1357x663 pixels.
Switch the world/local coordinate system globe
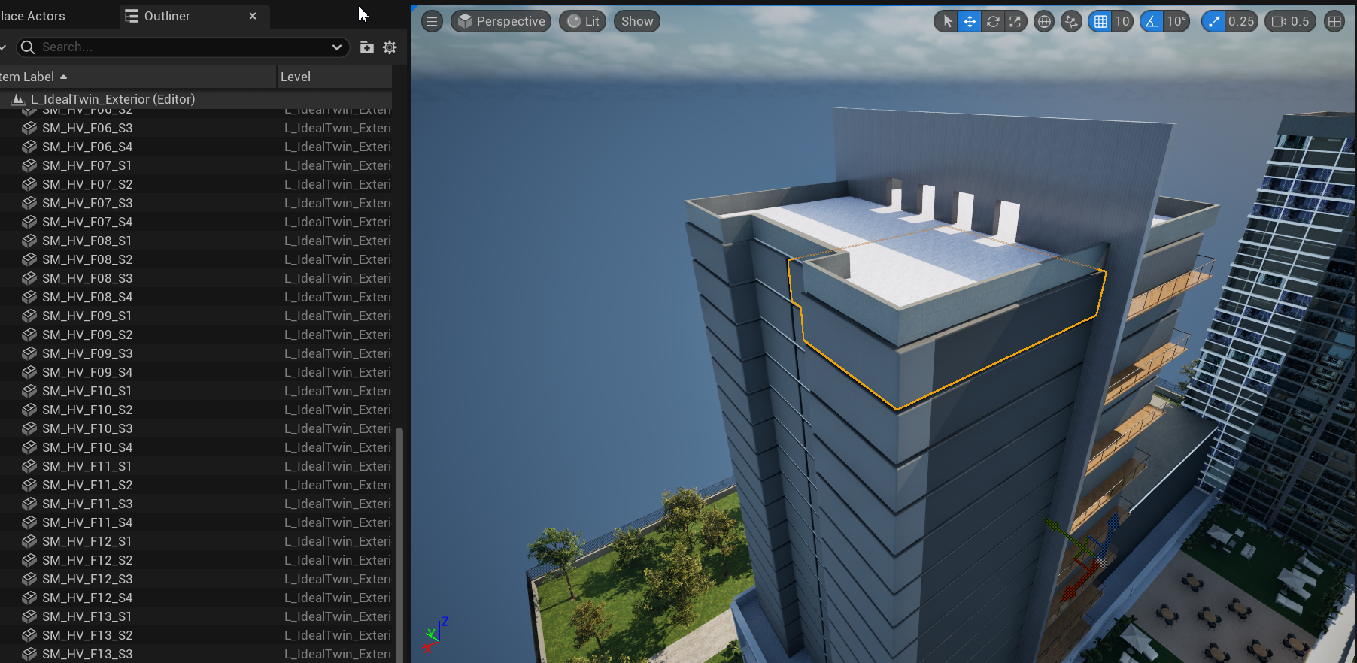pos(1044,21)
